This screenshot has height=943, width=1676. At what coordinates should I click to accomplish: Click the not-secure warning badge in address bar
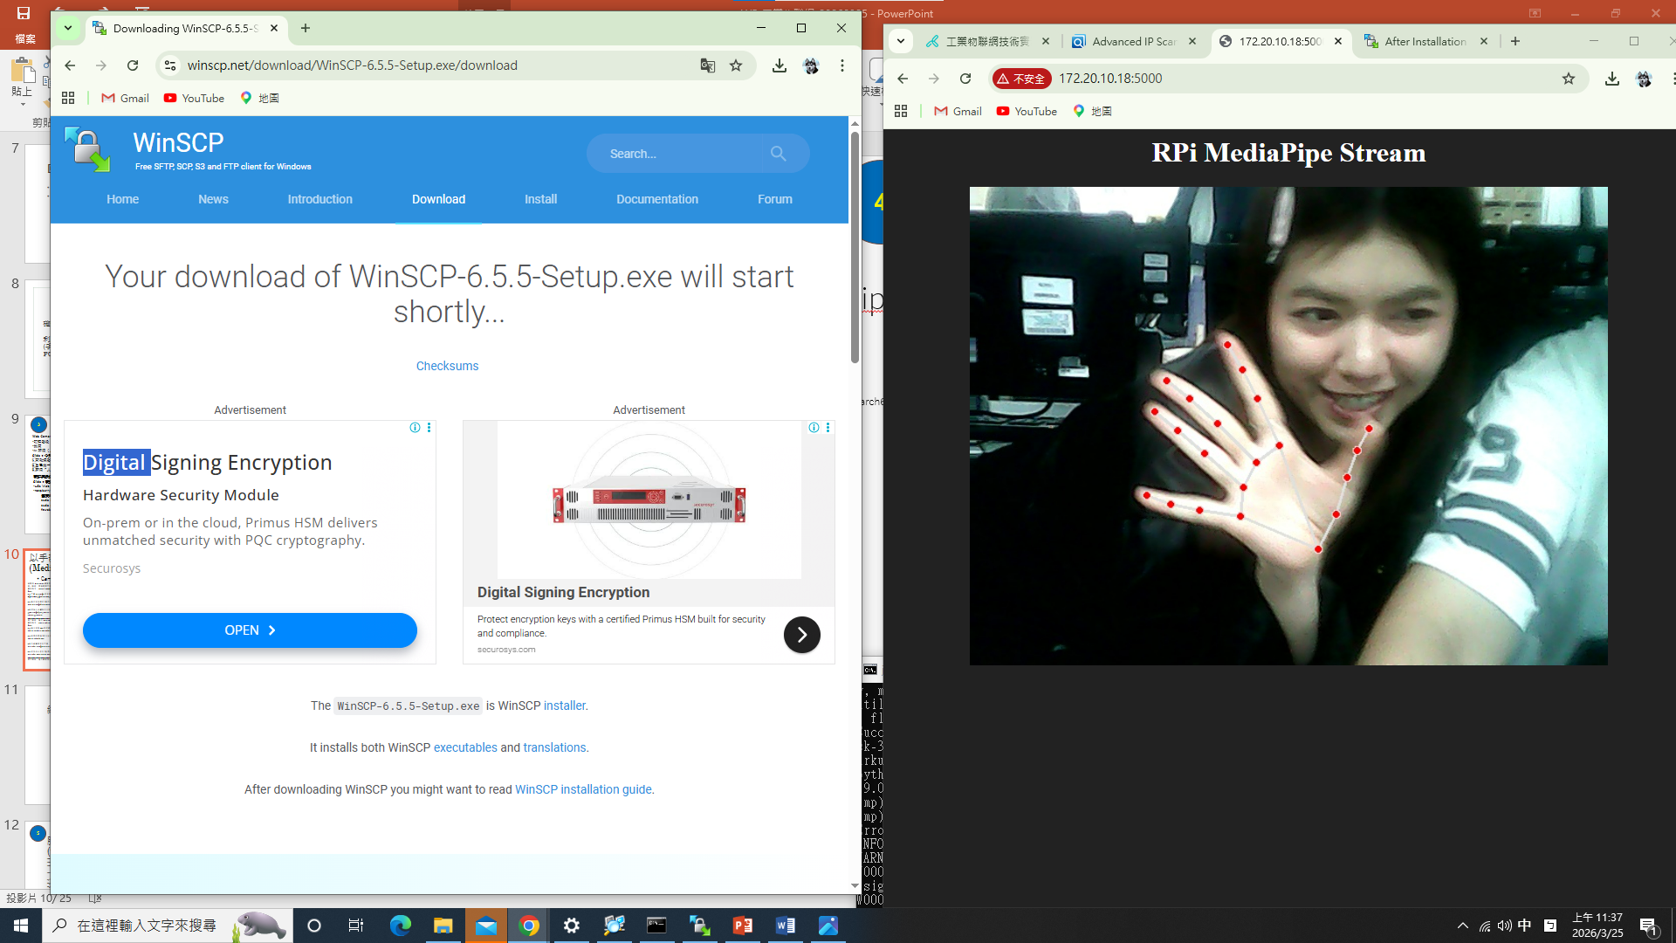(x=1021, y=79)
